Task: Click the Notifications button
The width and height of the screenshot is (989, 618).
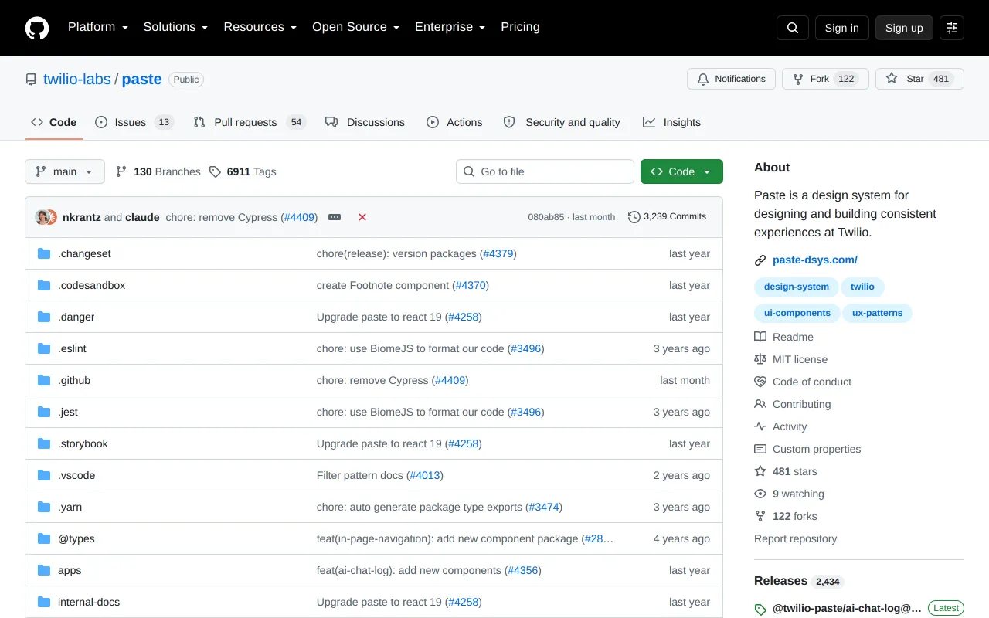Action: (731, 79)
